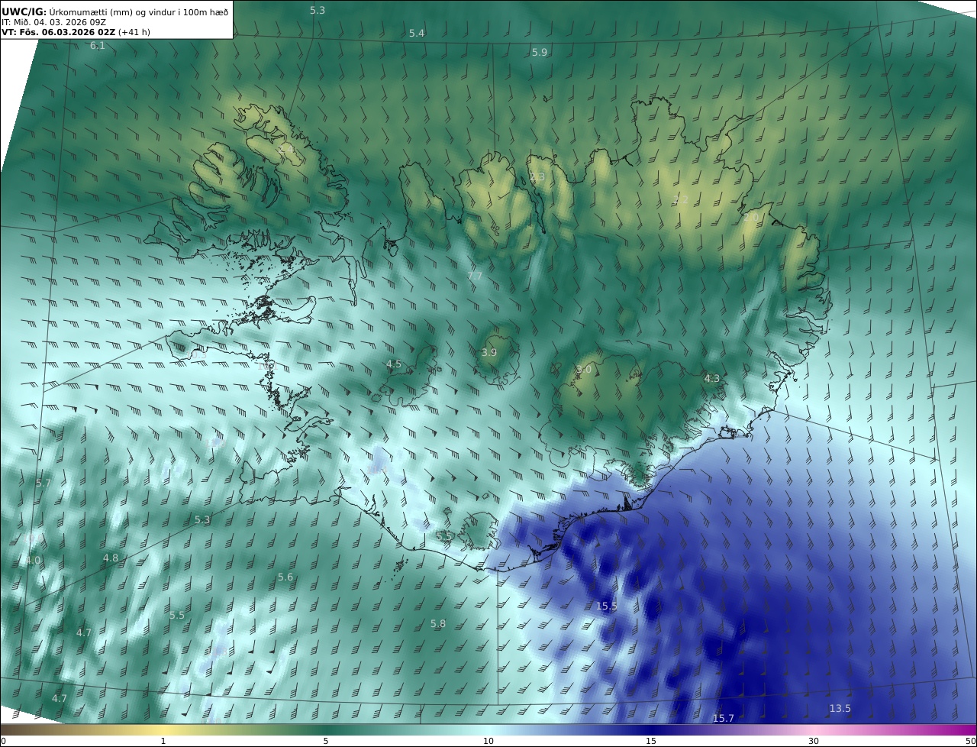Click the 4.0 value on the map
Viewport: 977px width, 747px height.
click(33, 561)
